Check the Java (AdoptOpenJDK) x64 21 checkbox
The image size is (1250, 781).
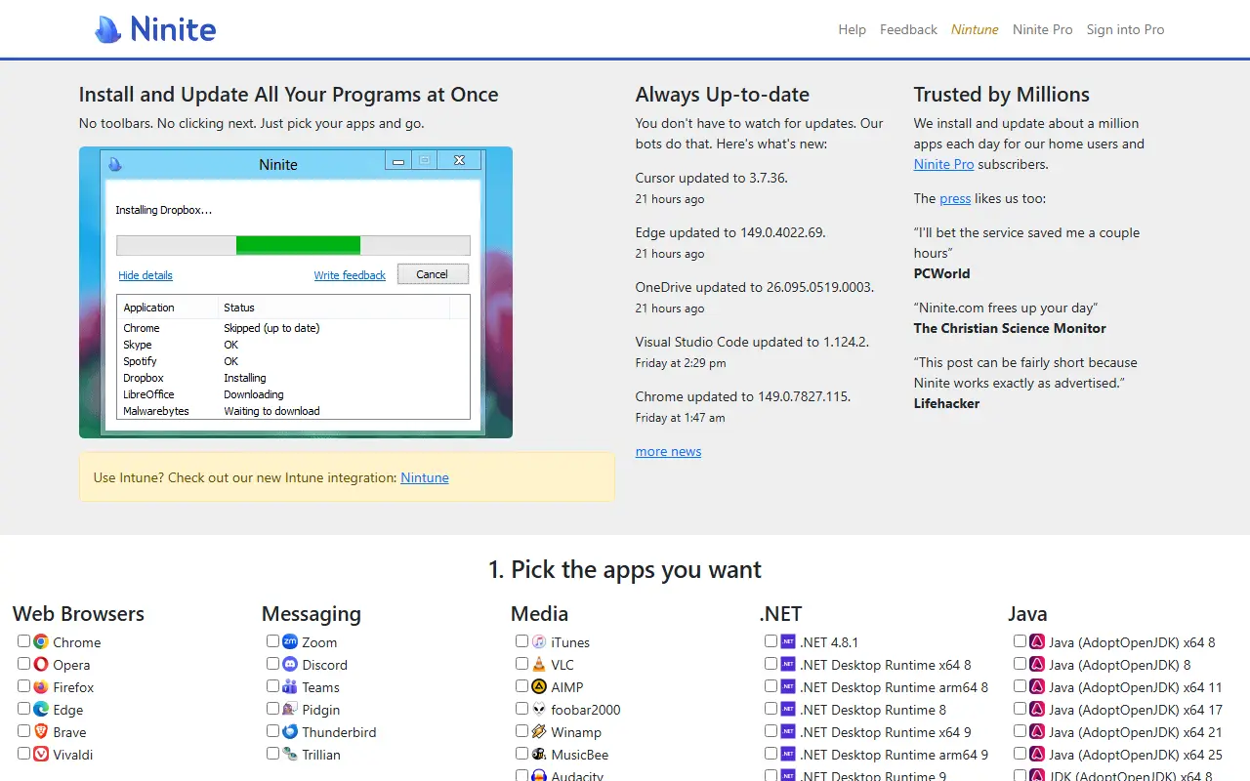tap(1020, 731)
